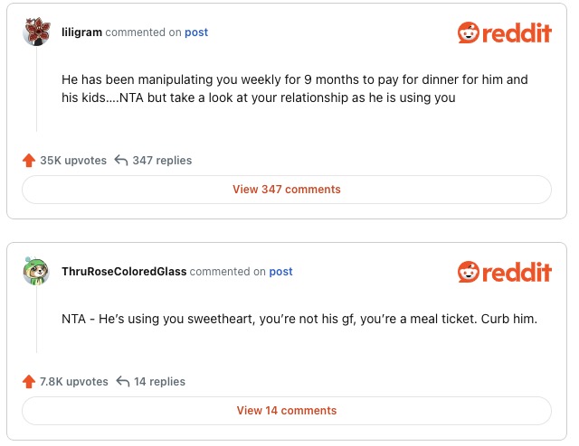Image resolution: width=579 pixels, height=446 pixels.
Task: Click the reply arrow beside 14 replies
Action: coord(121,382)
